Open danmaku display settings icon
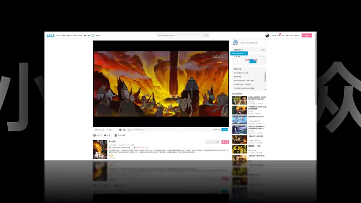This screenshot has height=203, width=361. coord(125,130)
